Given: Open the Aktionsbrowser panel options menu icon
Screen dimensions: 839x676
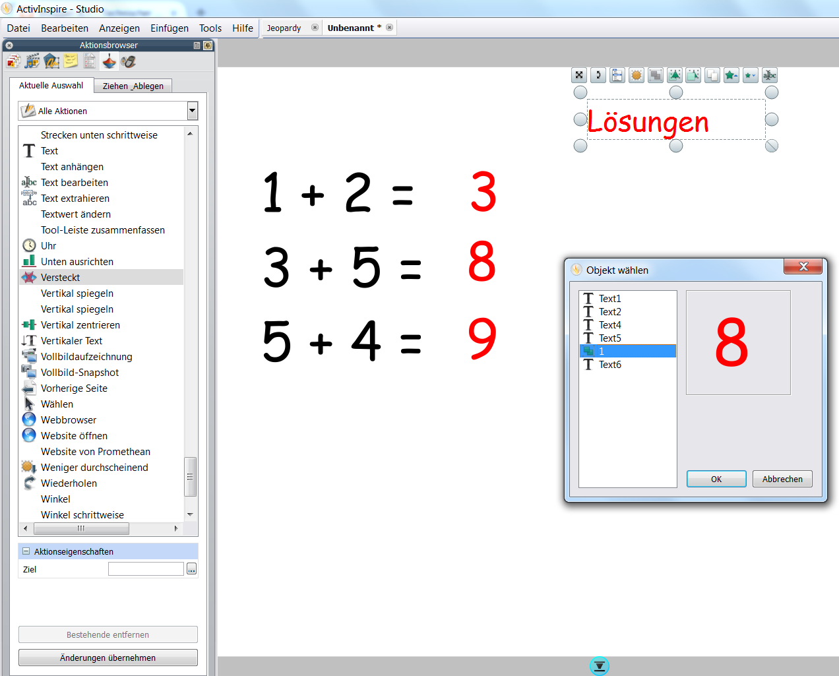Looking at the screenshot, I should 197,46.
